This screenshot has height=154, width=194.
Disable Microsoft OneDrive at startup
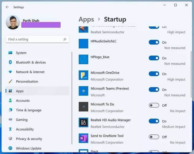154,74
